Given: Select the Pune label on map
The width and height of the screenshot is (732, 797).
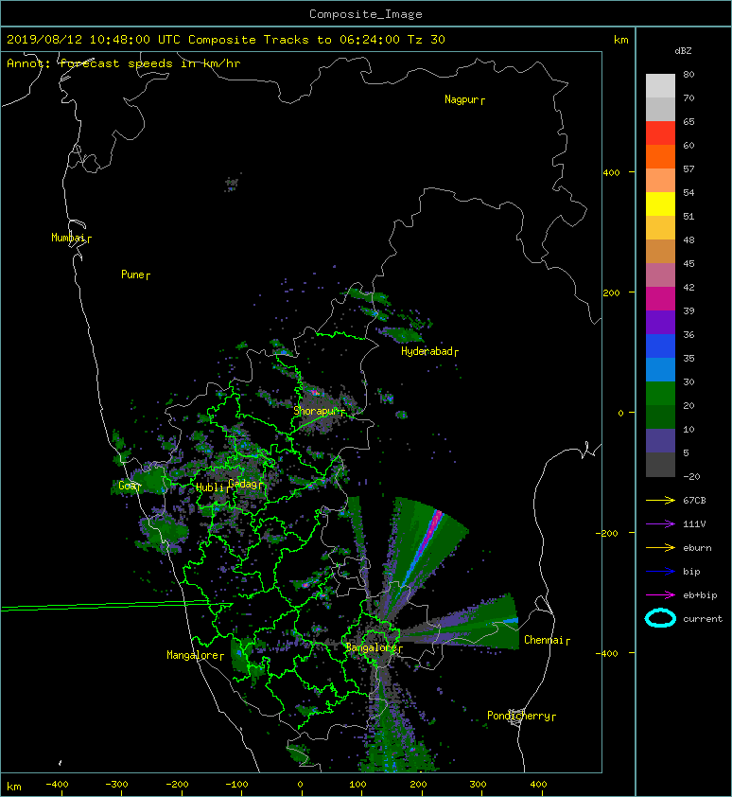Looking at the screenshot, I should click(132, 275).
